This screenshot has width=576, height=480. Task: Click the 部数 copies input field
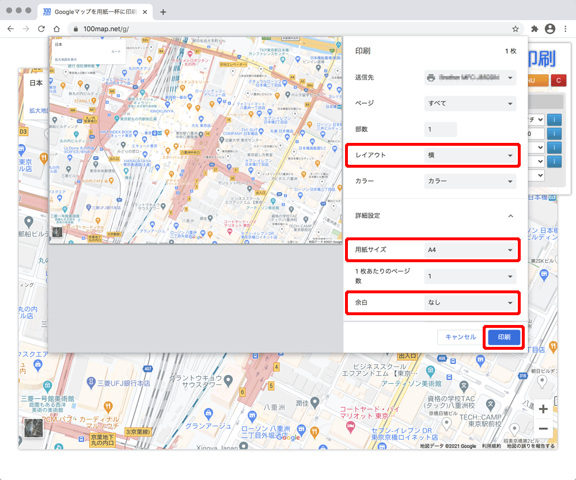[x=440, y=130]
